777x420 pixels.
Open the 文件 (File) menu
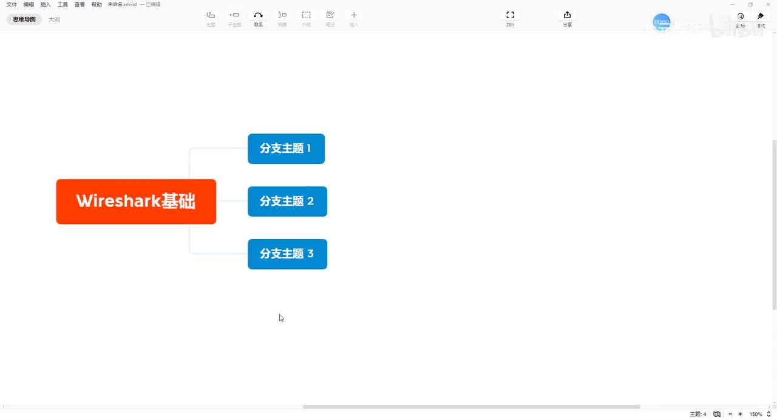12,4
